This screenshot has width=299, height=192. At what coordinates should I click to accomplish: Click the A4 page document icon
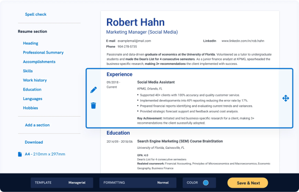20,154
